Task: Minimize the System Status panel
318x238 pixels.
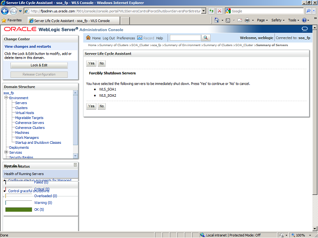Action: (75, 165)
